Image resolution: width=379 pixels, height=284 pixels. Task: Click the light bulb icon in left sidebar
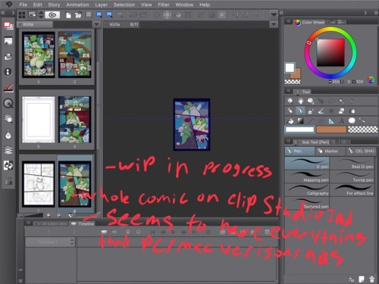(8, 135)
